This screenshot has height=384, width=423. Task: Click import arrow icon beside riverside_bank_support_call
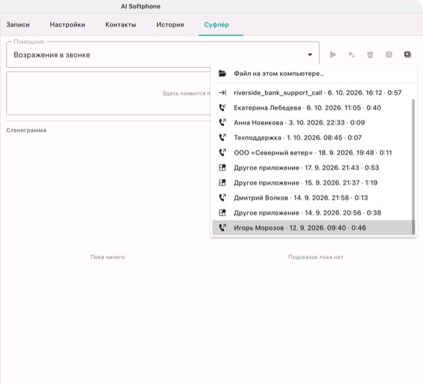(222, 93)
